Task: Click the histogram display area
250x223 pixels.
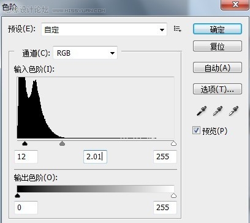Action: point(96,108)
